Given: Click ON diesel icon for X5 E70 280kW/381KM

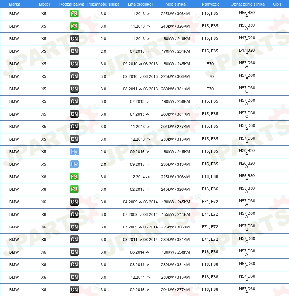Looking at the screenshot, I should tap(74, 89).
